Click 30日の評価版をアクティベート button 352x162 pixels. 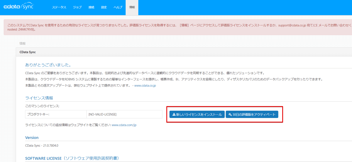[252, 114]
